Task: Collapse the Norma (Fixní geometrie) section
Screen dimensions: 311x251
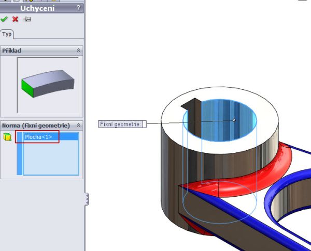Action: (x=79, y=126)
